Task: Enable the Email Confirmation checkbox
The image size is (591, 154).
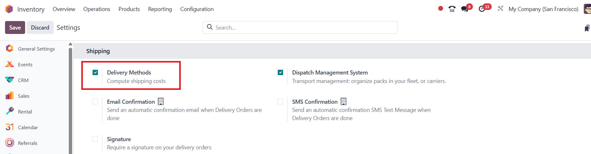Action: point(95,102)
